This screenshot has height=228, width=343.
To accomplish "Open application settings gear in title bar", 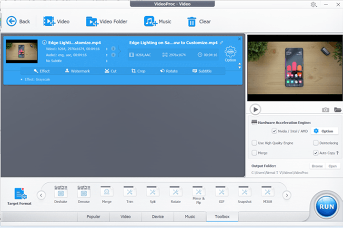I will click(313, 4).
